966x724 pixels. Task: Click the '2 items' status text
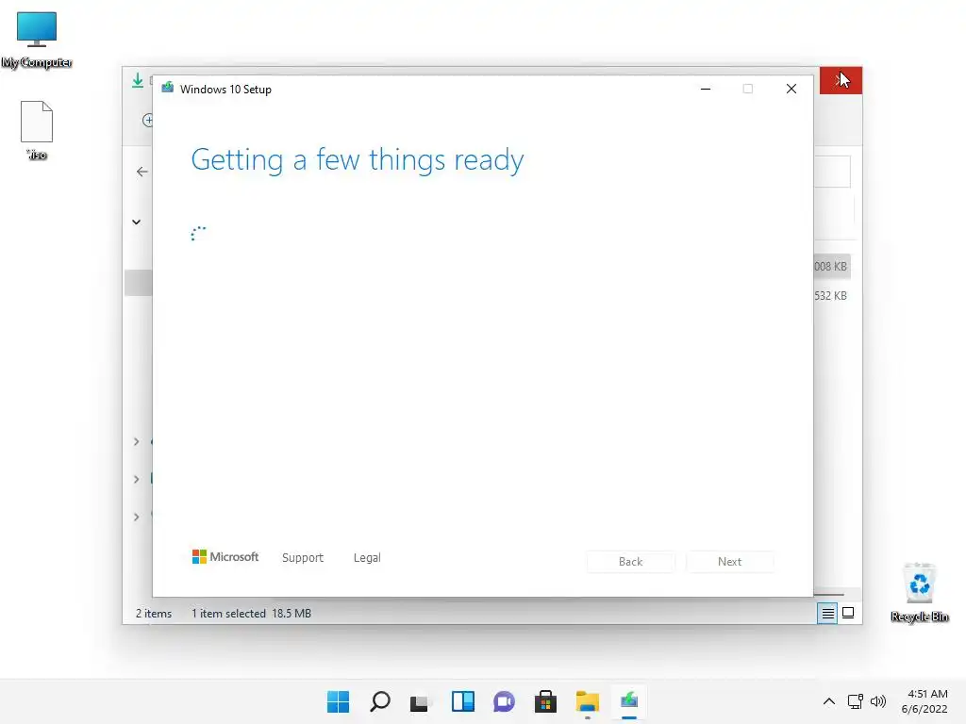pos(154,613)
